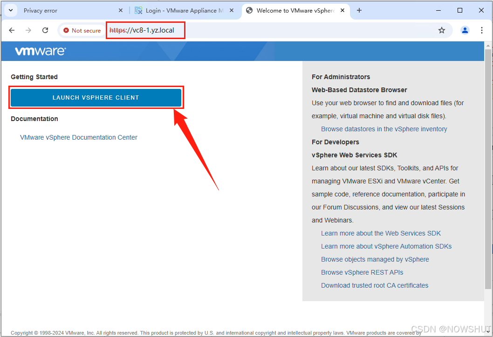Browse datastores in the vSphere inventory

pos(384,129)
